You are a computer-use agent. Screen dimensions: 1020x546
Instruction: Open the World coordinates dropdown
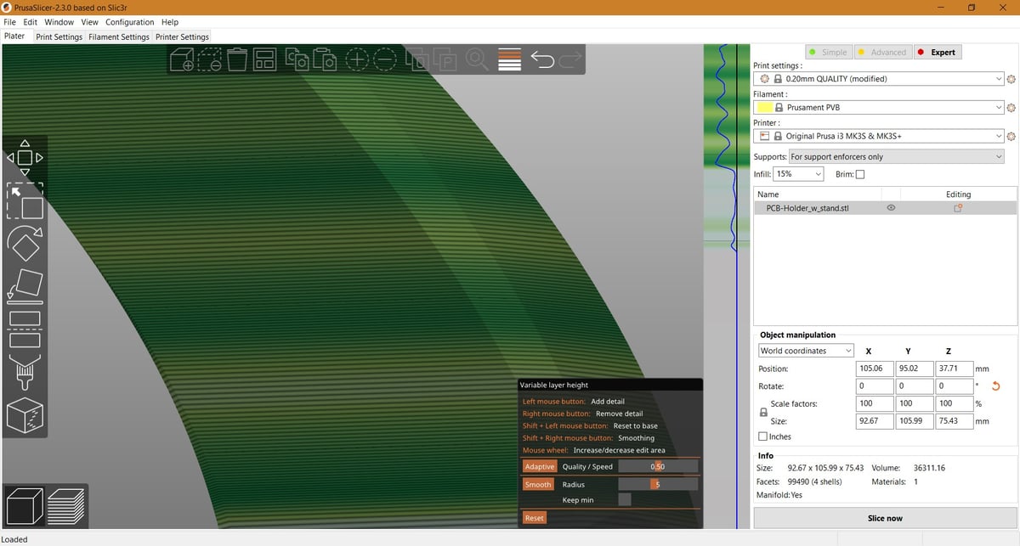(807, 351)
